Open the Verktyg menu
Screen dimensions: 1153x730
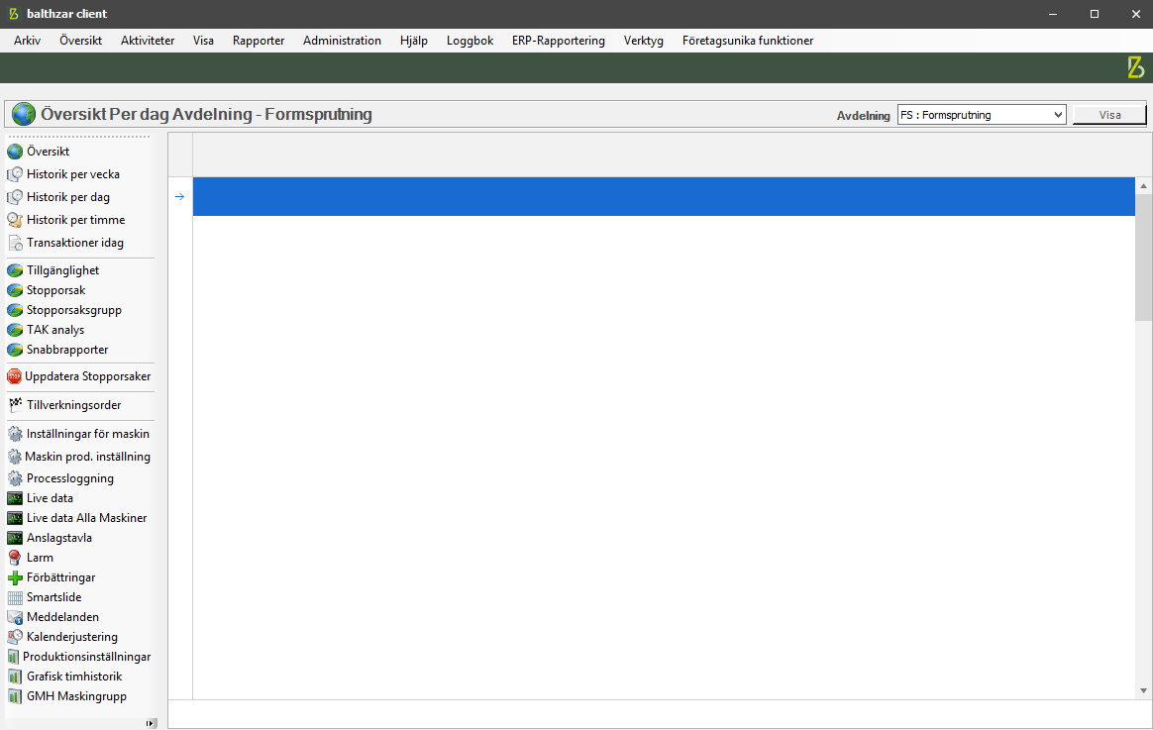tap(644, 41)
